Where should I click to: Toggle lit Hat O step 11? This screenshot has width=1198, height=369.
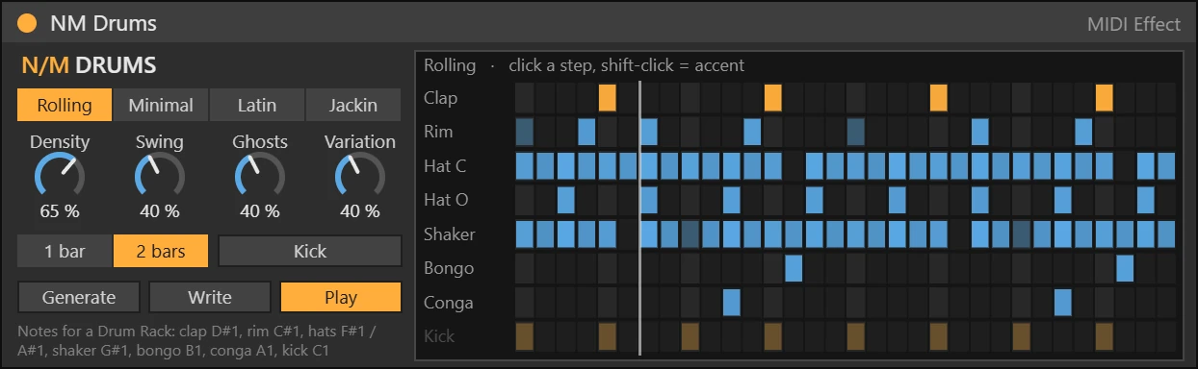[732, 200]
